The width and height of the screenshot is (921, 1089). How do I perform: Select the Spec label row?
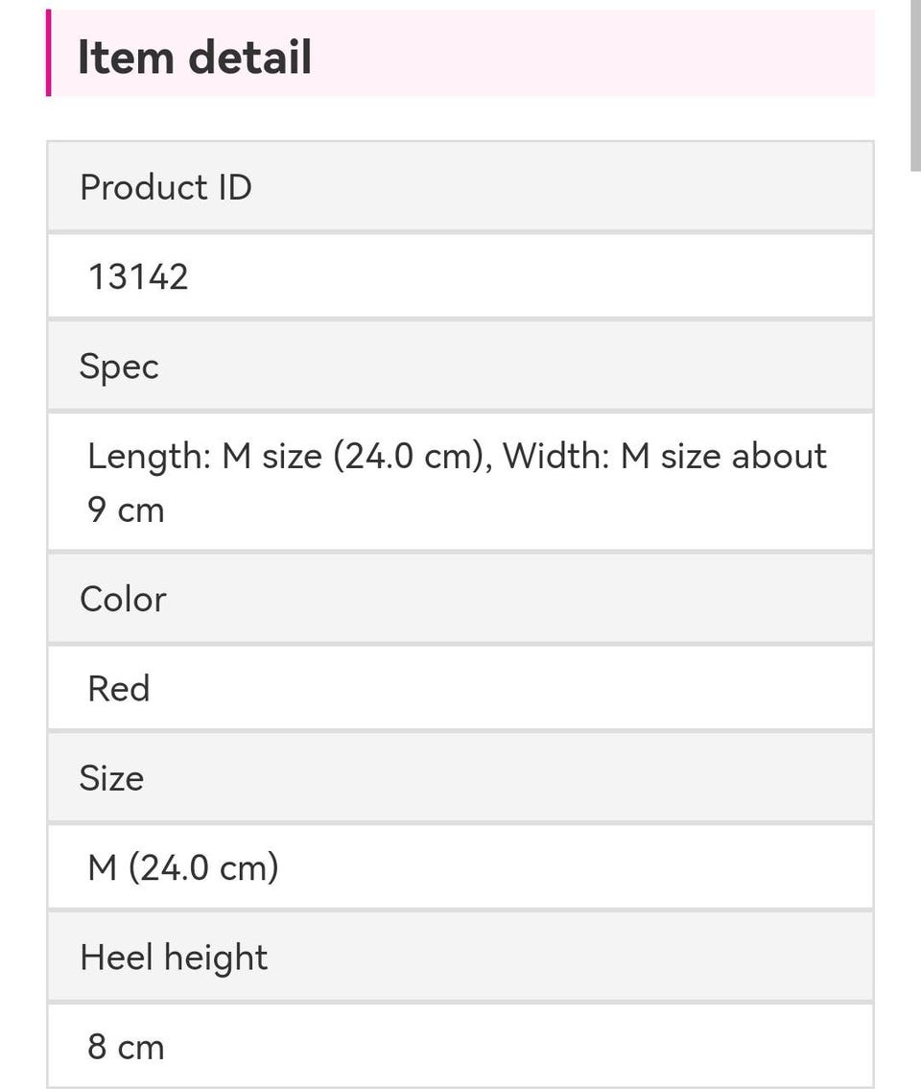[x=460, y=367]
